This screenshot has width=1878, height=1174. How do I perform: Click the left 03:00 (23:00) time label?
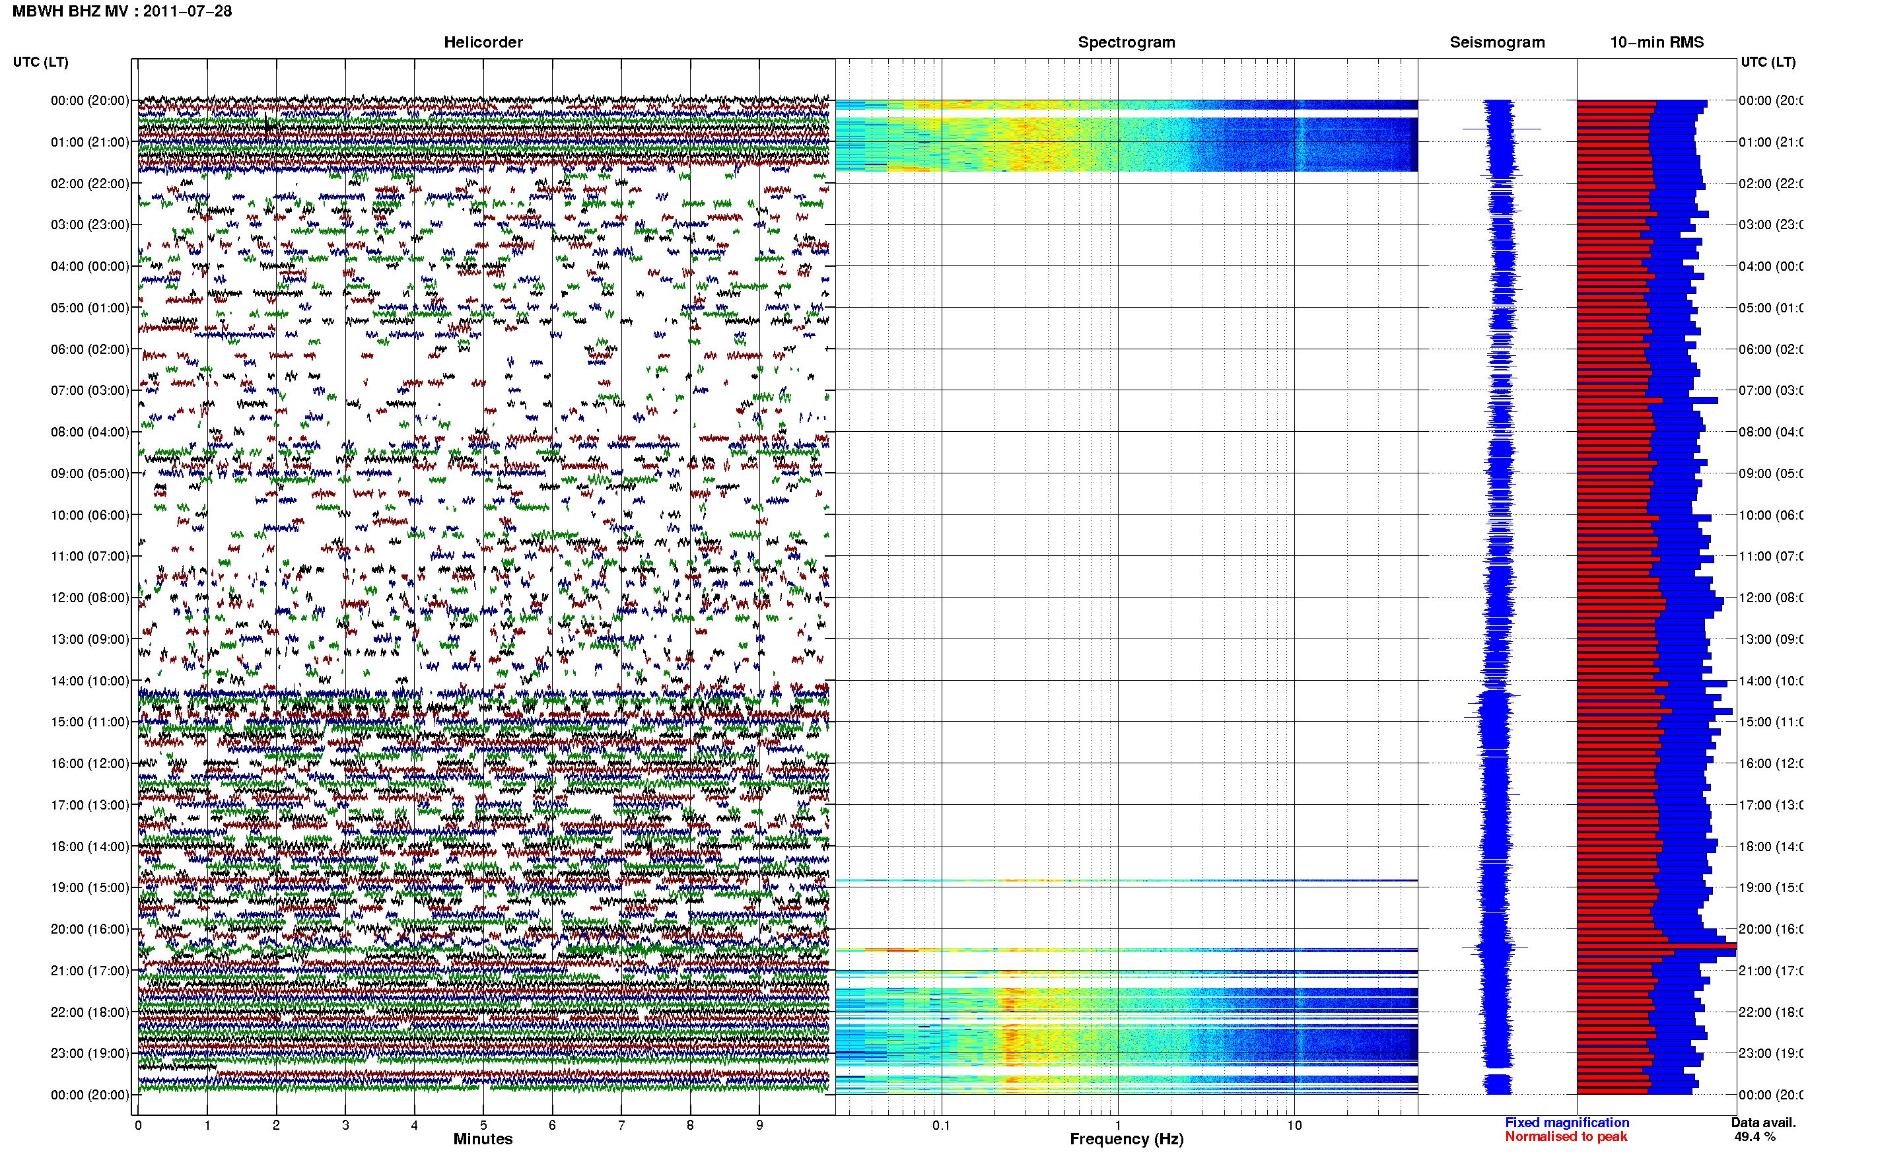coord(90,224)
